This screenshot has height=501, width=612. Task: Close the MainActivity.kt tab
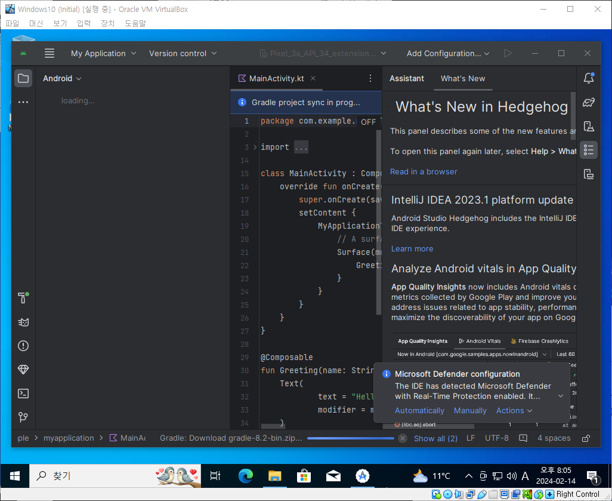313,78
